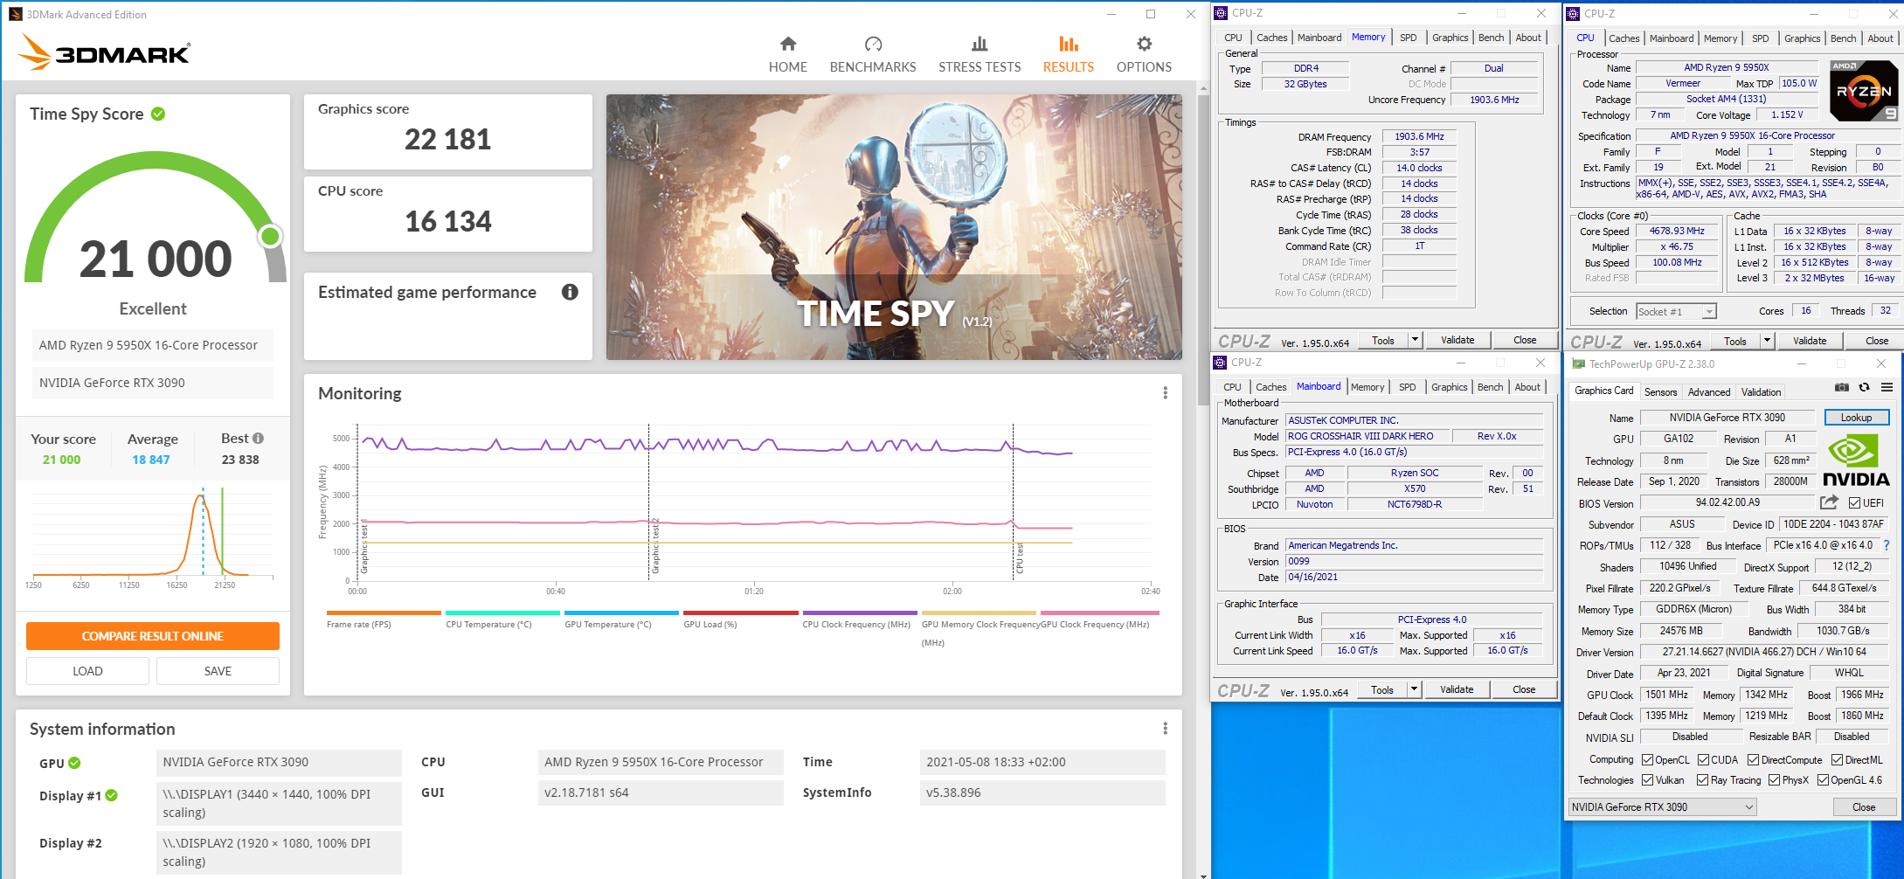Open GPU selector dropdown at GPU-Z bottom
Viewport: 1904px width, 879px height.
(1662, 807)
